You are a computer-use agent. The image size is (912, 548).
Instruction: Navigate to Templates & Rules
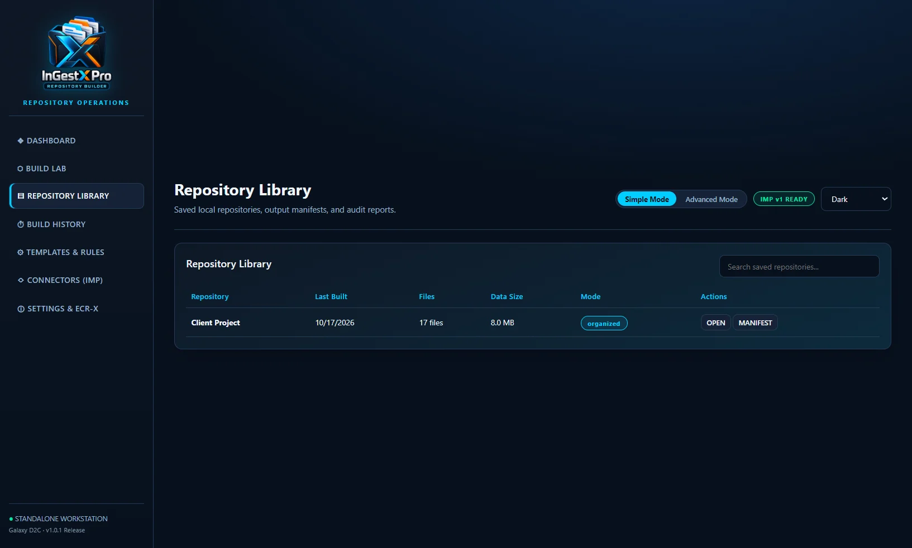77,252
